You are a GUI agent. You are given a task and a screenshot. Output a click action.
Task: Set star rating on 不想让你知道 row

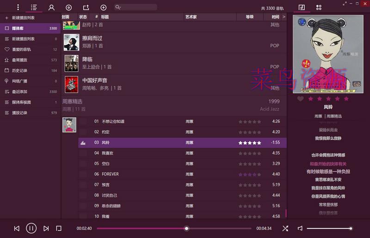coord(250,122)
